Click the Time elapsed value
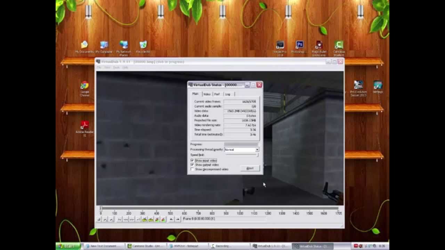445x250 pixels. [241, 130]
